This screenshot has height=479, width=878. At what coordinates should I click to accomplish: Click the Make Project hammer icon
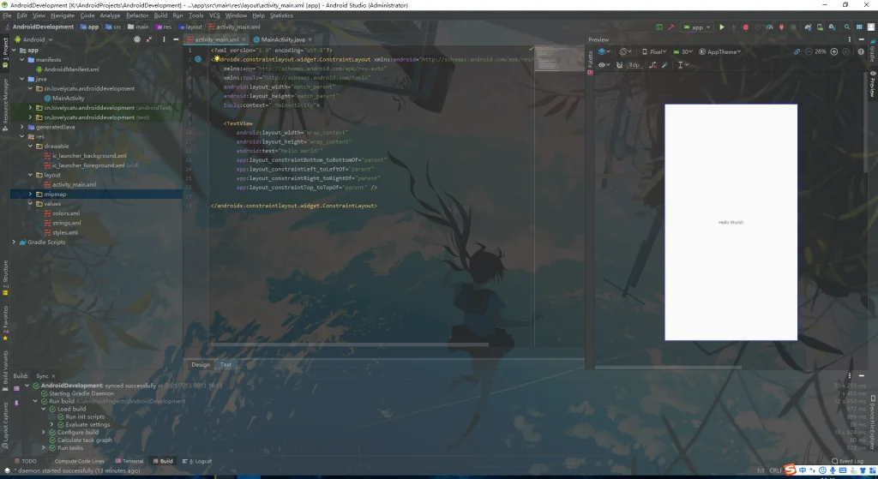pos(671,27)
